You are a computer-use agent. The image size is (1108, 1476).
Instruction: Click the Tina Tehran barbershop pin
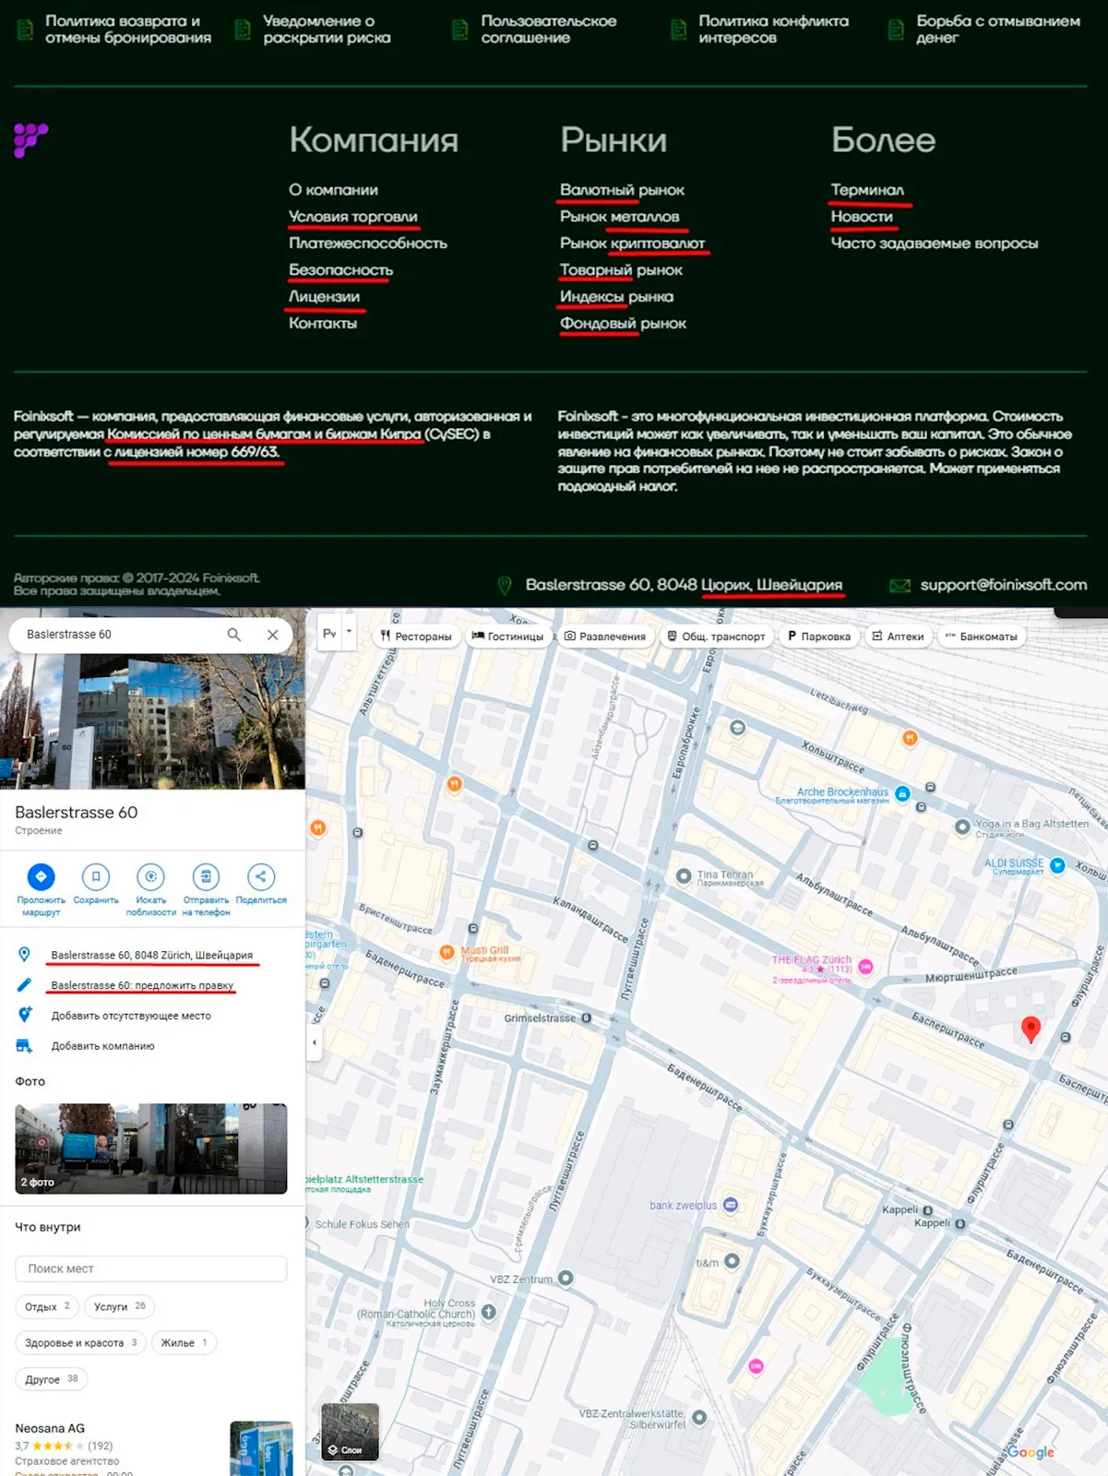click(x=684, y=876)
